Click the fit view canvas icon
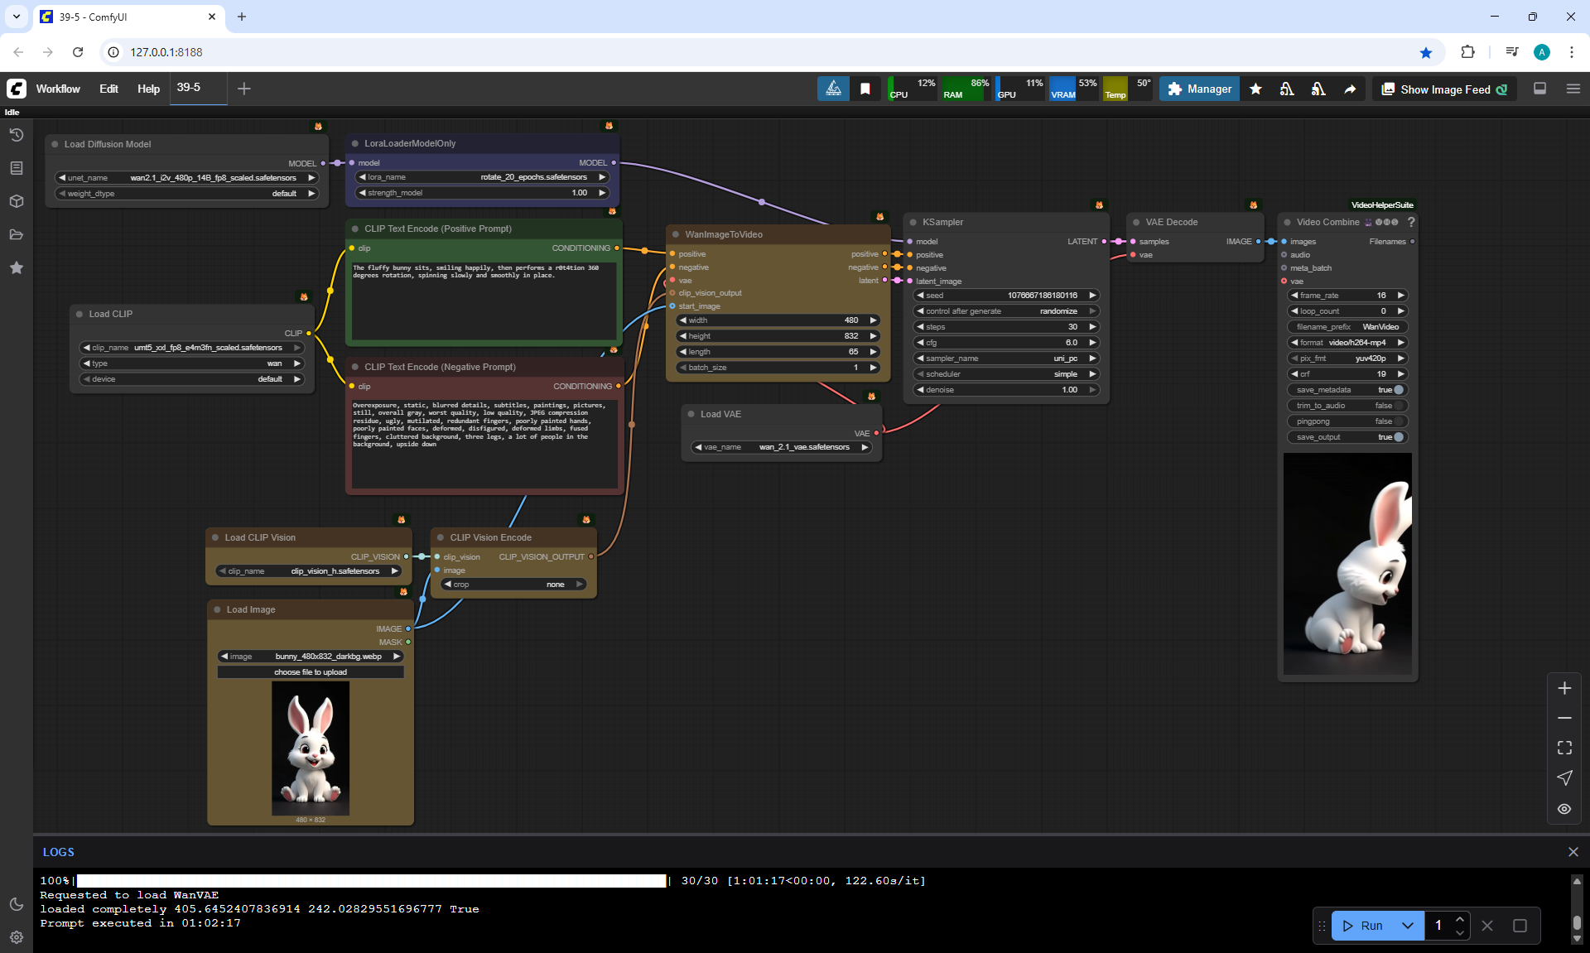Screen dimensions: 1590x953 coord(1564,748)
